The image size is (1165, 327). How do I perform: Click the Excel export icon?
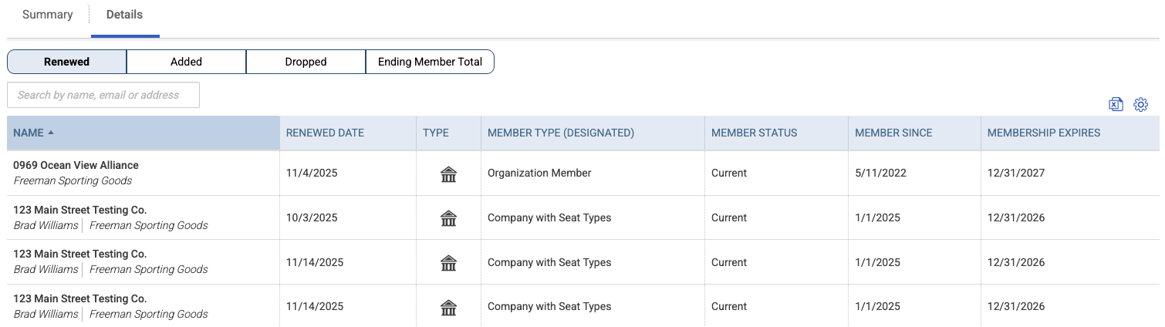[1115, 105]
